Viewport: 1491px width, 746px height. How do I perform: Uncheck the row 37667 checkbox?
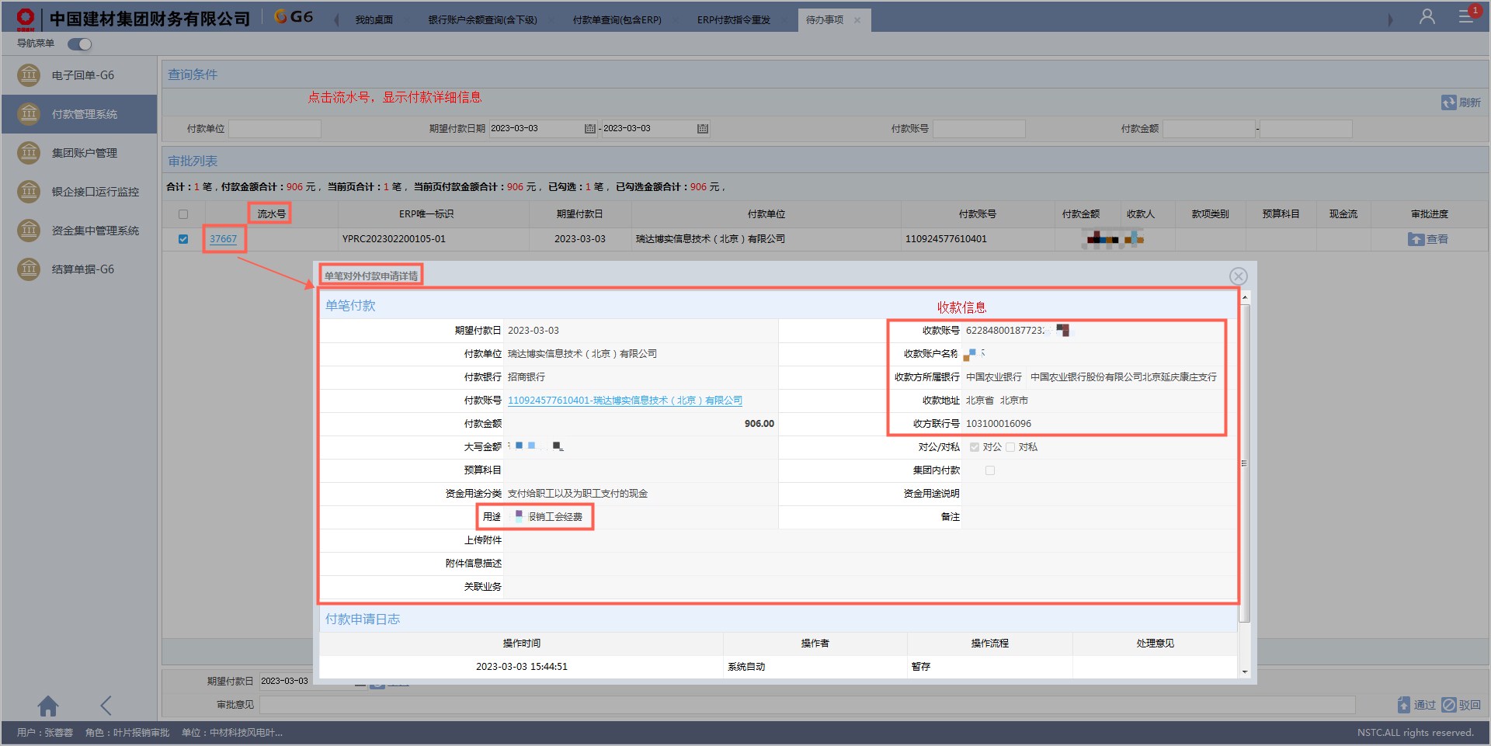pyautogui.click(x=183, y=239)
